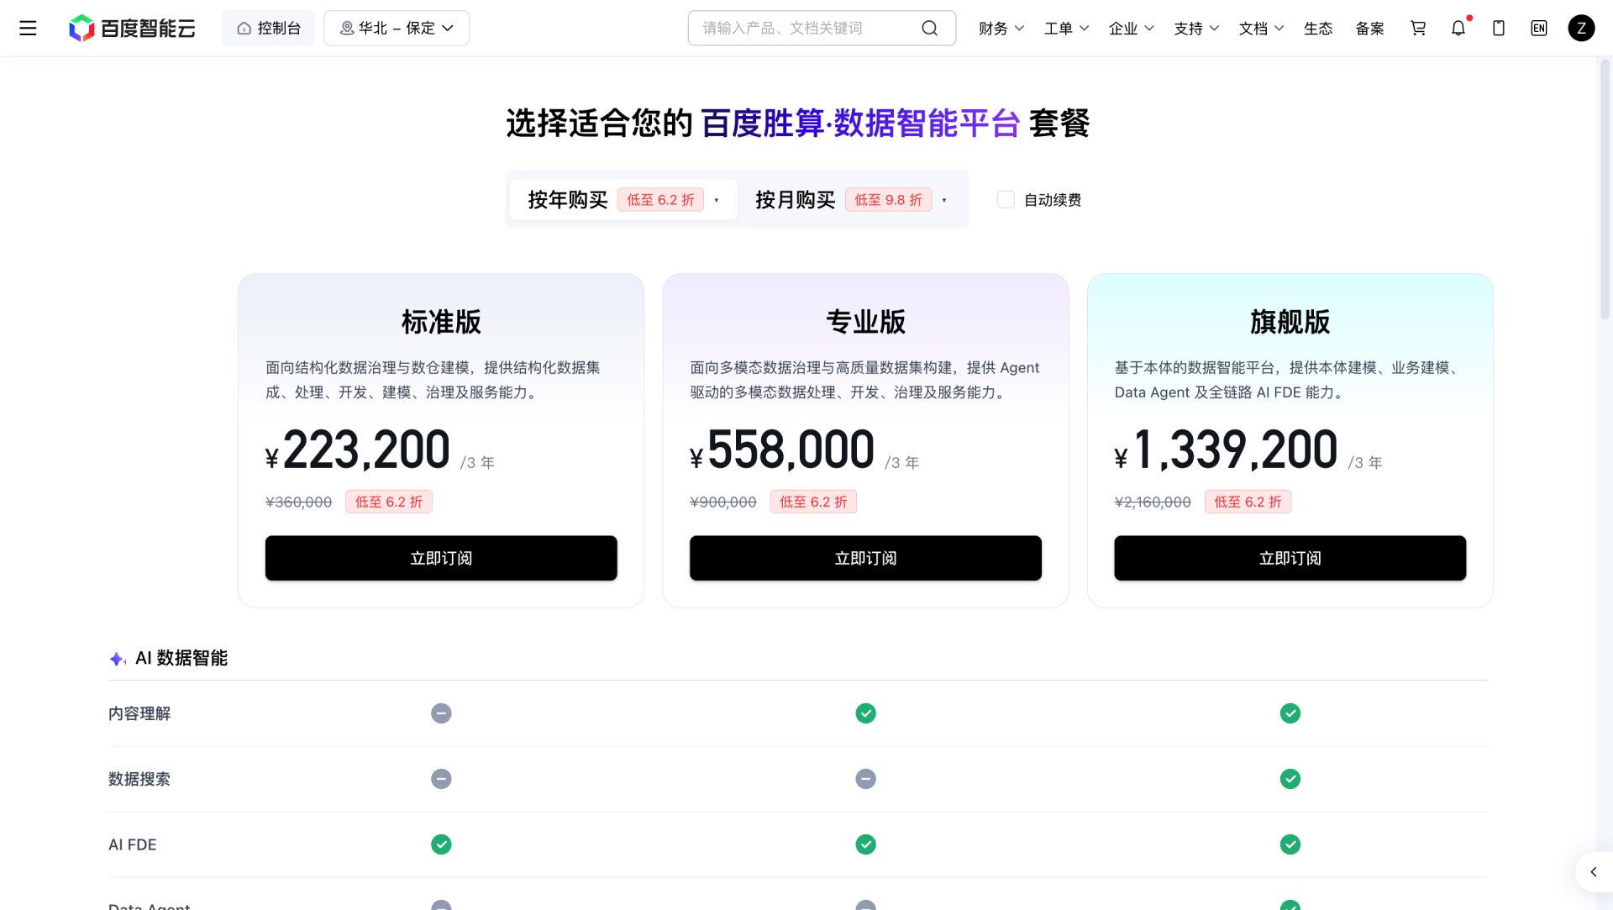Image resolution: width=1613 pixels, height=910 pixels.
Task: Select the 按月购买 tab
Action: (x=851, y=200)
